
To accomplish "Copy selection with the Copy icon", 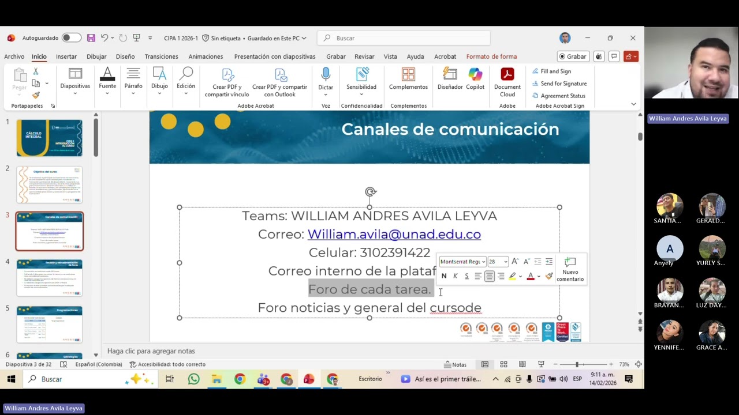I will pyautogui.click(x=36, y=84).
